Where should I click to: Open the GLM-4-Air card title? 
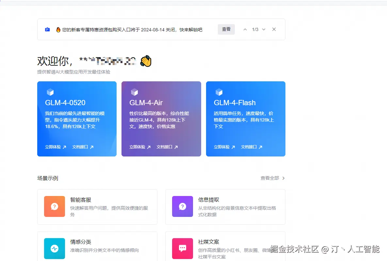click(146, 103)
